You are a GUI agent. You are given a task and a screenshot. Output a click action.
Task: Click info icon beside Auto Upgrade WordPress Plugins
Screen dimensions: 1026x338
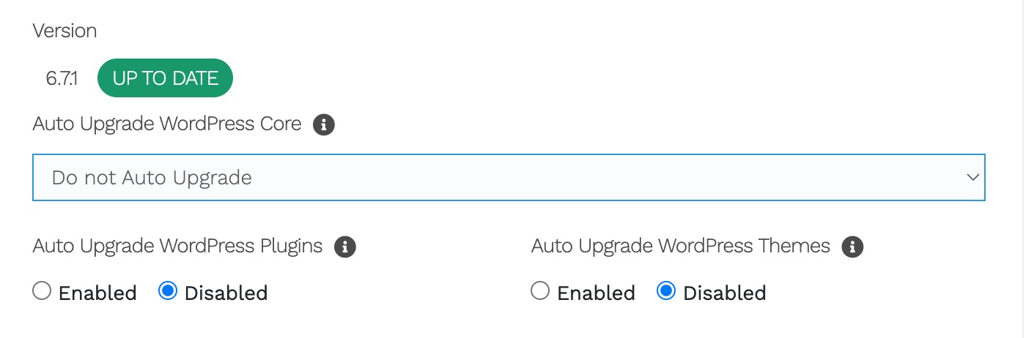pyautogui.click(x=345, y=247)
